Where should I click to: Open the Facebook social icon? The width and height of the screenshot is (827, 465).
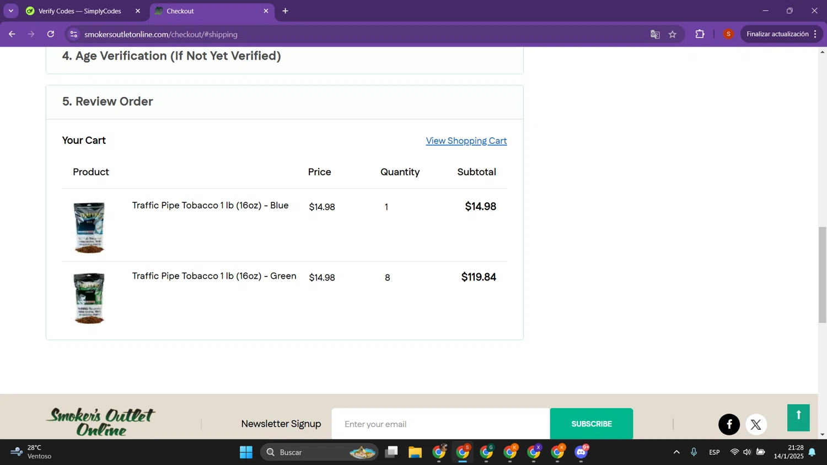point(729,424)
